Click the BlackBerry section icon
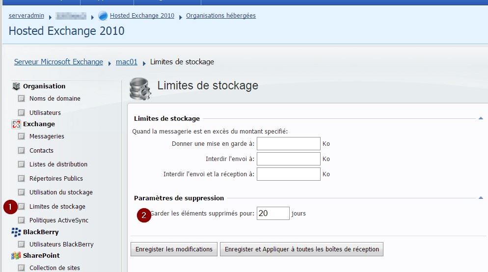Image resolution: width=488 pixels, height=272 pixels. pyautogui.click(x=16, y=232)
